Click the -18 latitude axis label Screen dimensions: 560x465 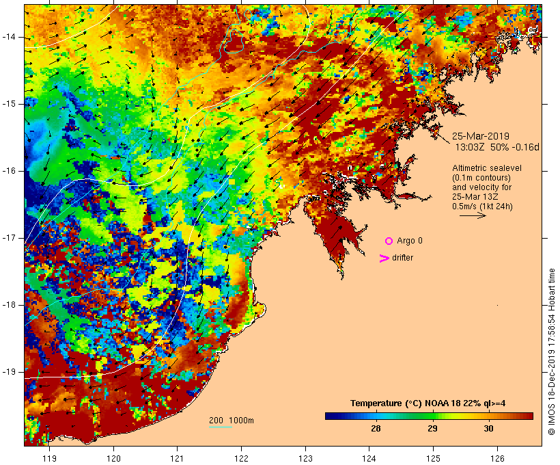click(x=9, y=305)
